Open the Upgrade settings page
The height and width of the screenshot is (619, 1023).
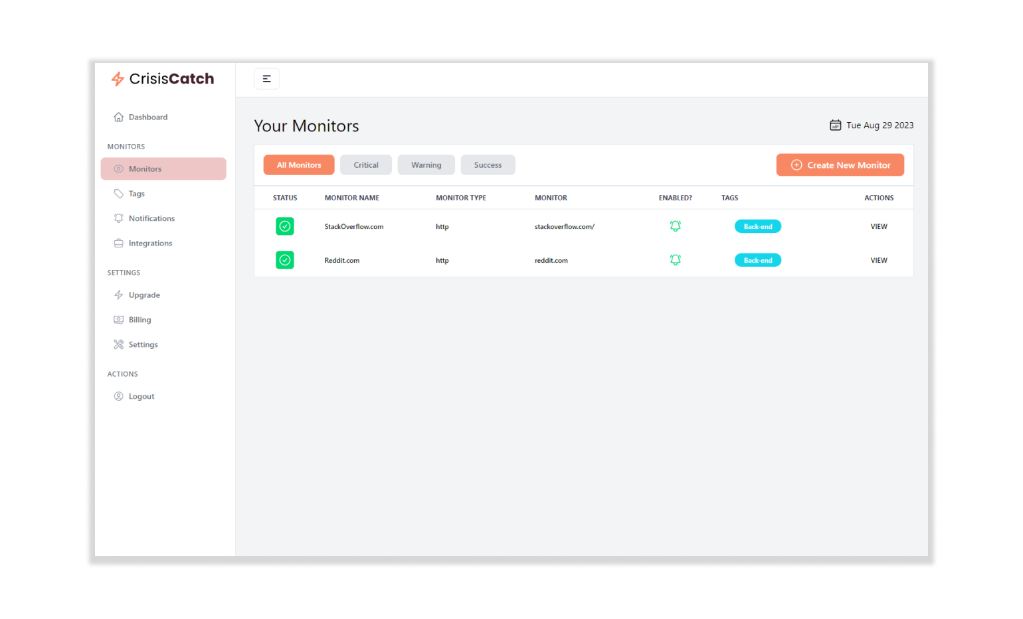[144, 295]
